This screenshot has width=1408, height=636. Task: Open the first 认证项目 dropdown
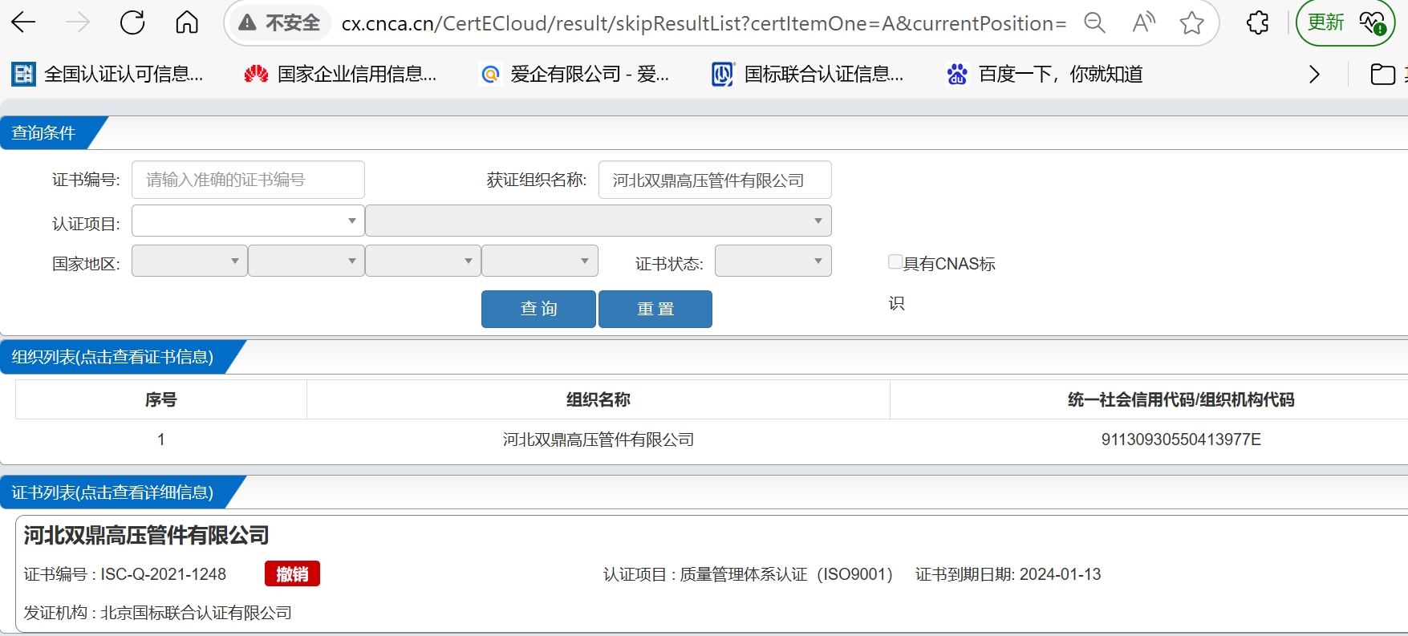tap(248, 221)
